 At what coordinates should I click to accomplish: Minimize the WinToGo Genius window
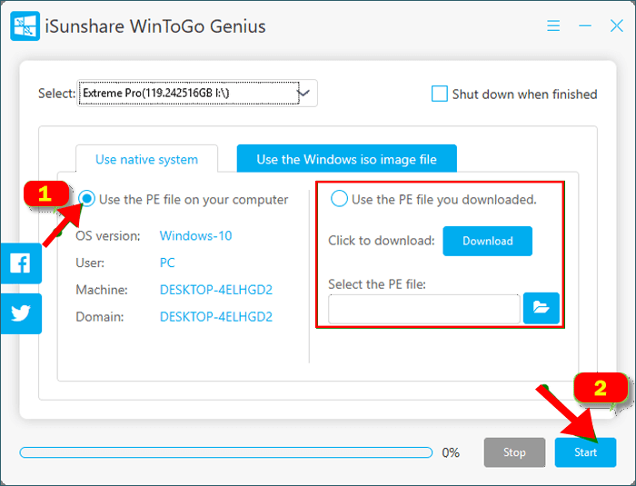coord(584,26)
